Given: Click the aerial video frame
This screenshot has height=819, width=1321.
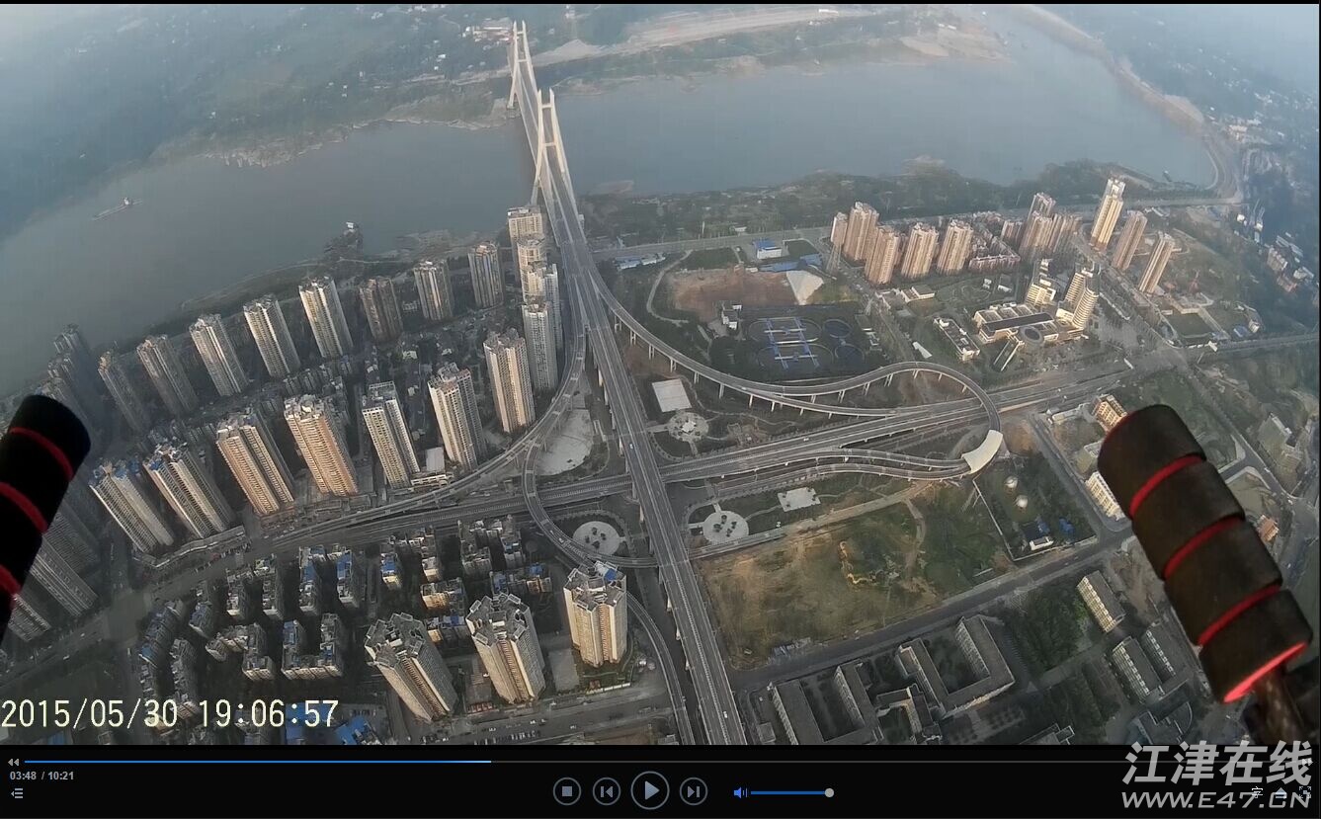Looking at the screenshot, I should (x=660, y=373).
